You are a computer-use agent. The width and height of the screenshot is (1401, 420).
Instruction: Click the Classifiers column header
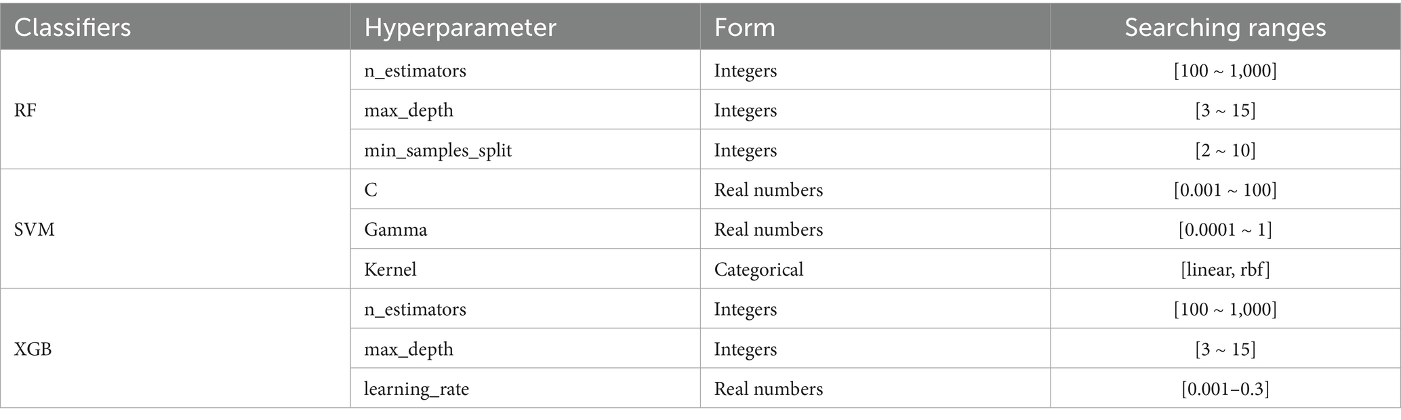pyautogui.click(x=73, y=27)
